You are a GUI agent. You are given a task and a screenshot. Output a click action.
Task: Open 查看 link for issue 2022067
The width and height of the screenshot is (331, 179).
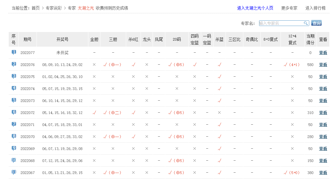coord(323,173)
